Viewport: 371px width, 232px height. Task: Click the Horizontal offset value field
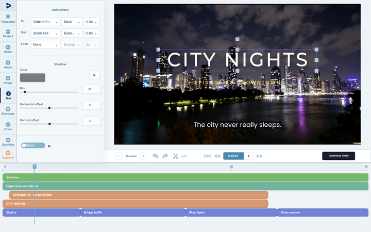[92, 105]
